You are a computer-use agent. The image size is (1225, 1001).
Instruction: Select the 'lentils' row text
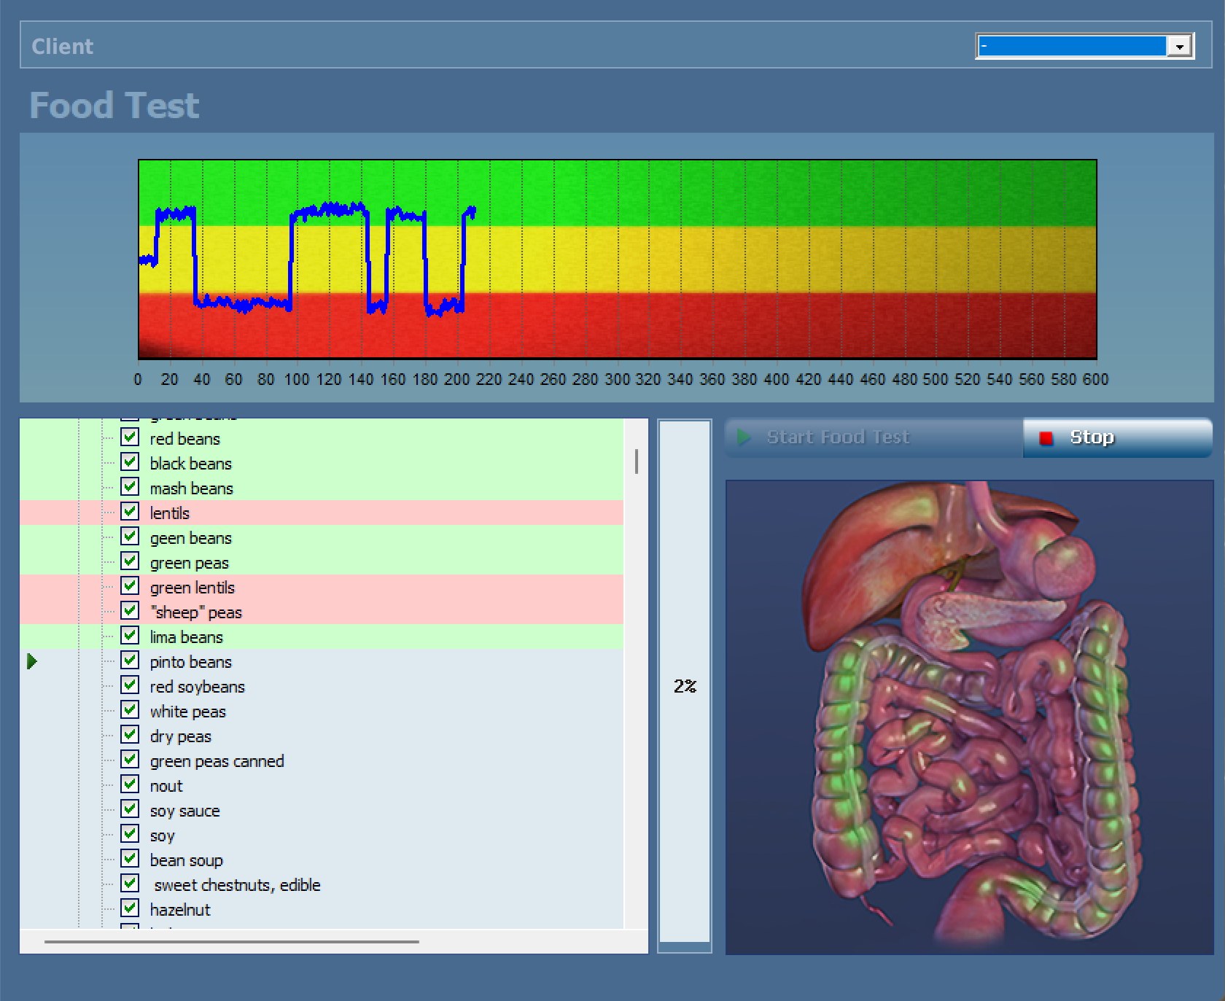click(x=169, y=513)
